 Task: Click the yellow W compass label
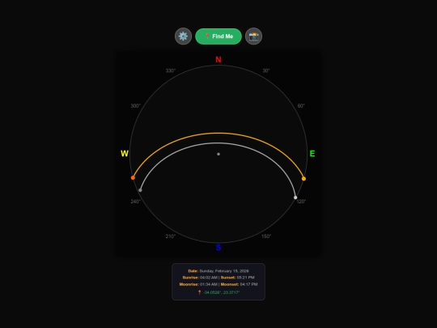(x=125, y=154)
